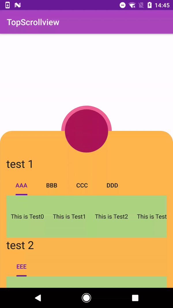Tap the Android back navigation button
The image size is (173, 308).
click(38, 298)
